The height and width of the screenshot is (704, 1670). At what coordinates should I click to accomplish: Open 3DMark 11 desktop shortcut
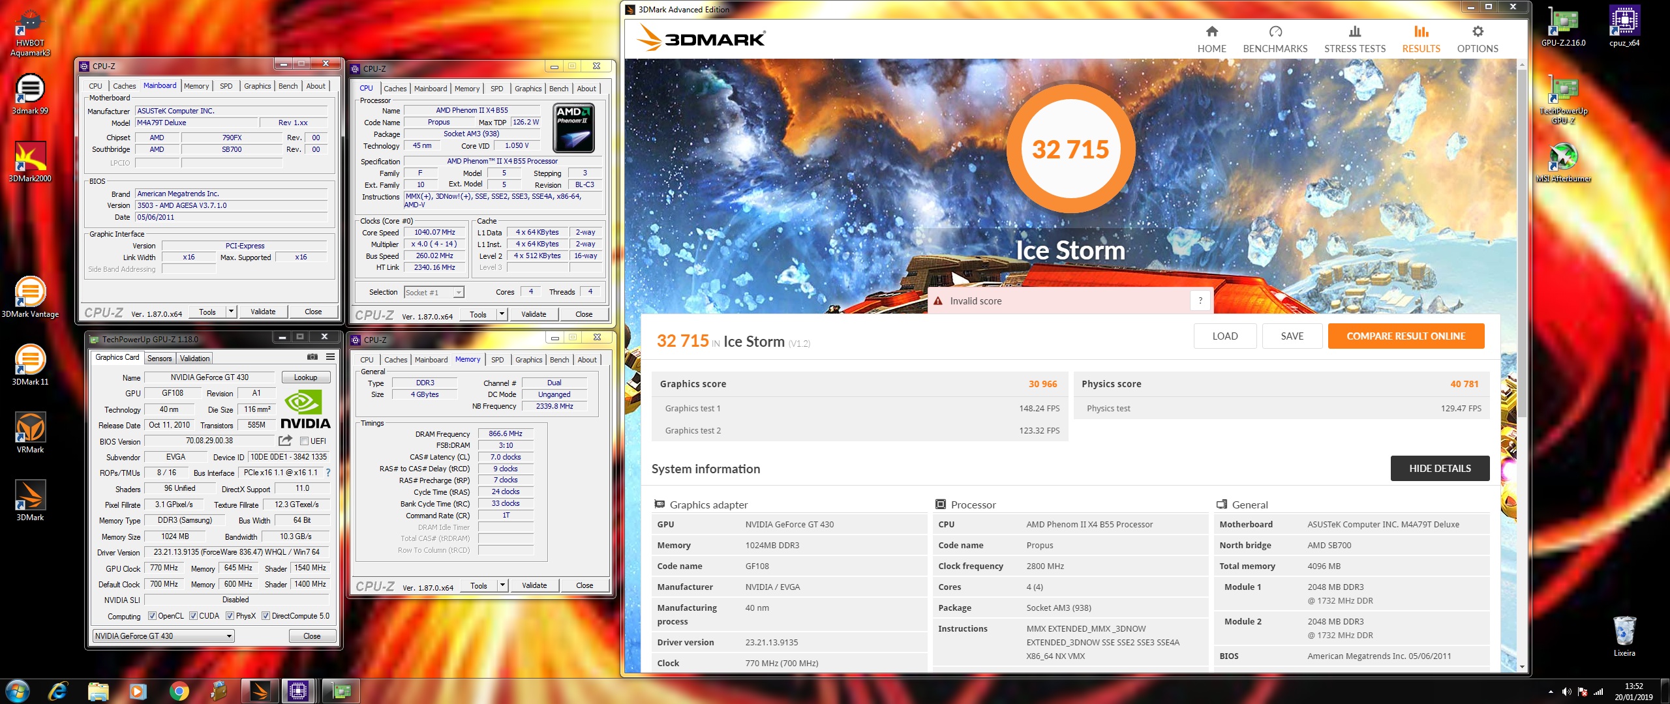pyautogui.click(x=30, y=365)
